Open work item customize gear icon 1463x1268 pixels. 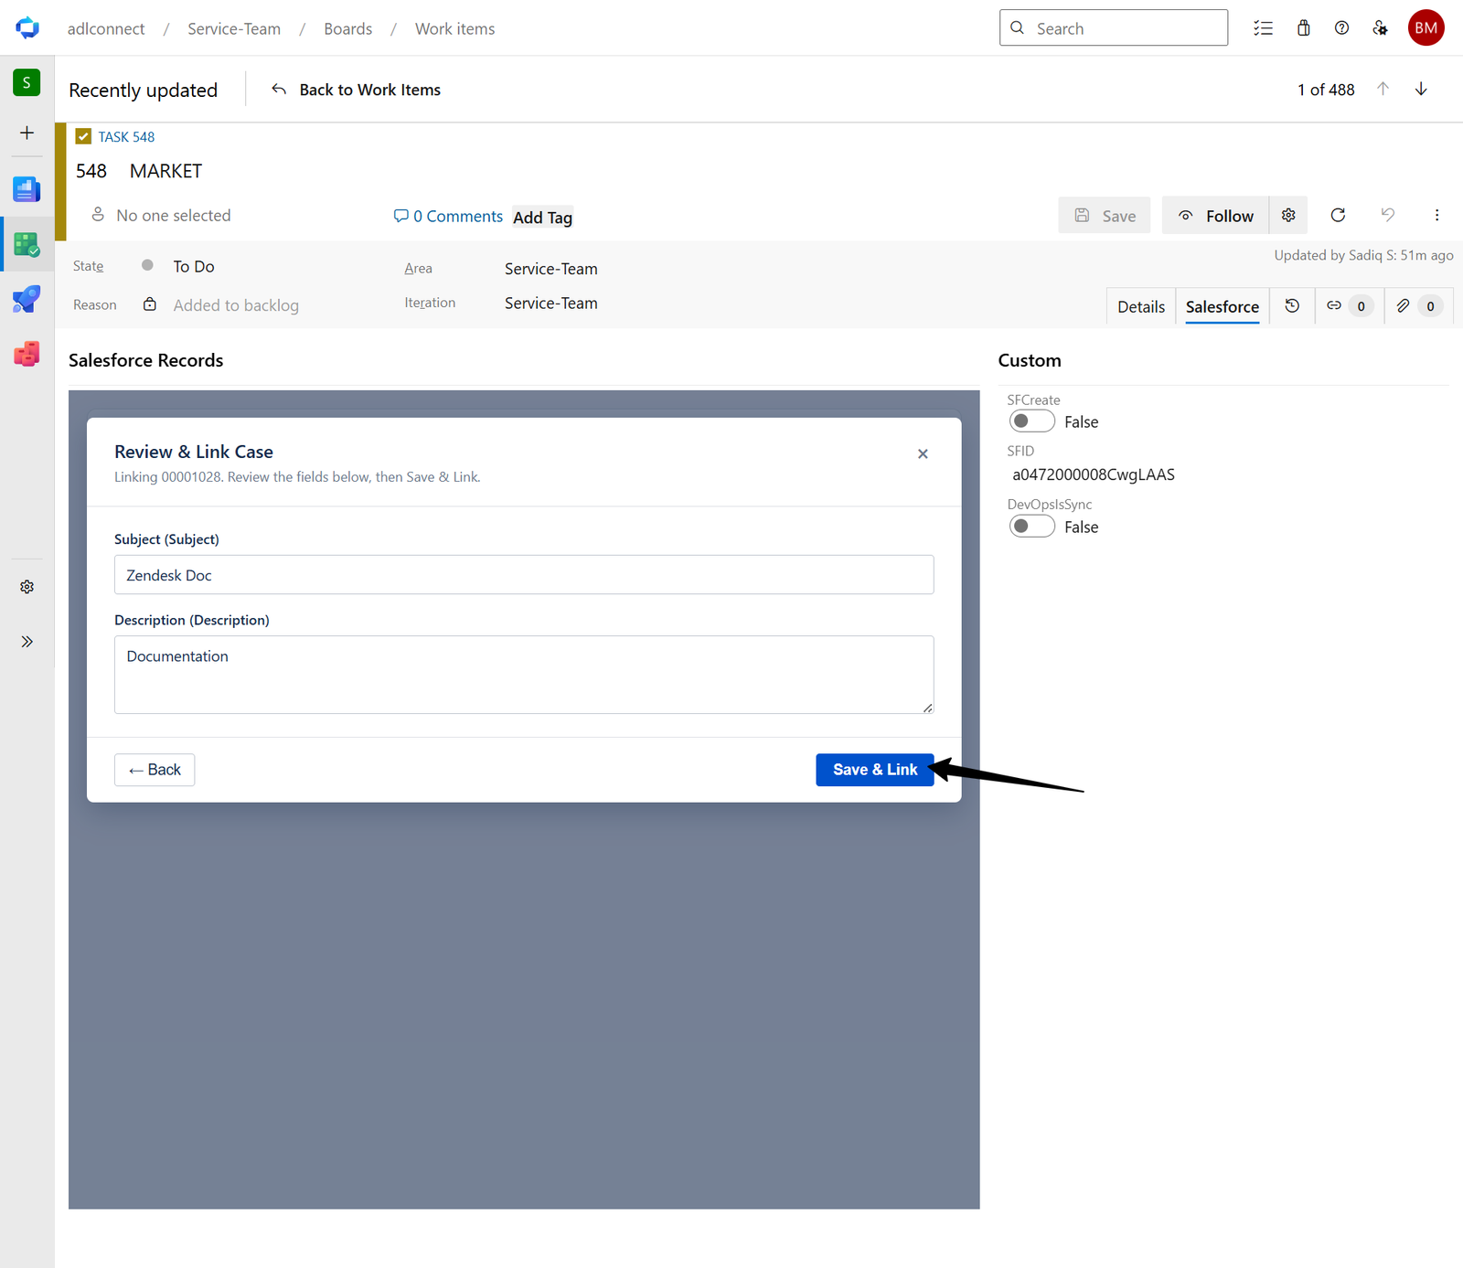(x=1288, y=215)
